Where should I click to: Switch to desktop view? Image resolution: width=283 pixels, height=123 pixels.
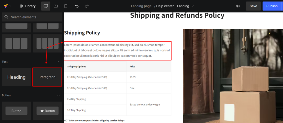(46, 6)
